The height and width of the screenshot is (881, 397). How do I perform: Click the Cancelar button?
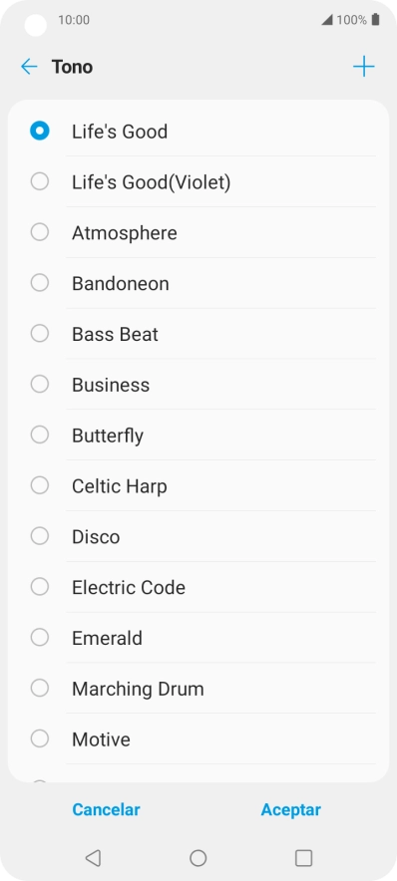pos(107,809)
